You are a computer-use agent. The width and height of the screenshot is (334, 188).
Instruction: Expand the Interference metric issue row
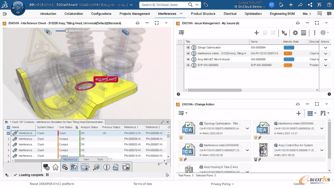click(188, 53)
